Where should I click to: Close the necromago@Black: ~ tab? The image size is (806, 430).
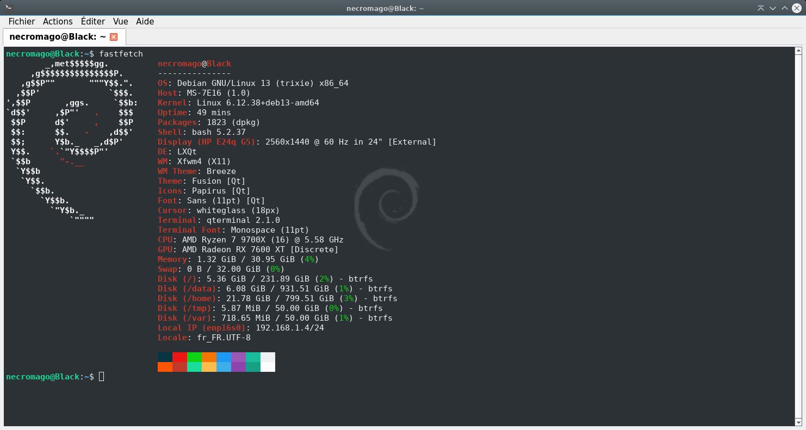114,37
